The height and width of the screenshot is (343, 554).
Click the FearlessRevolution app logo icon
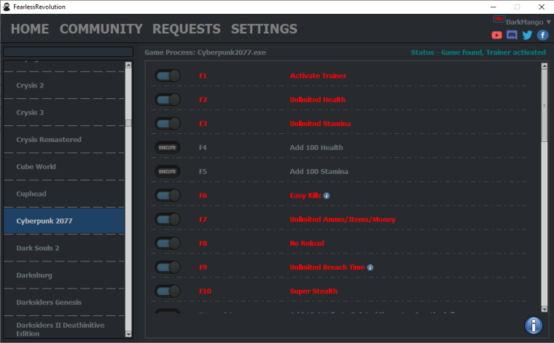click(7, 7)
